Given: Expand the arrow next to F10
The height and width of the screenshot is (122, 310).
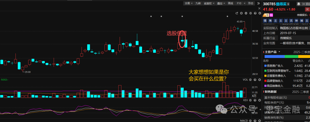Looking at the screenshot, I should (x=244, y=3).
